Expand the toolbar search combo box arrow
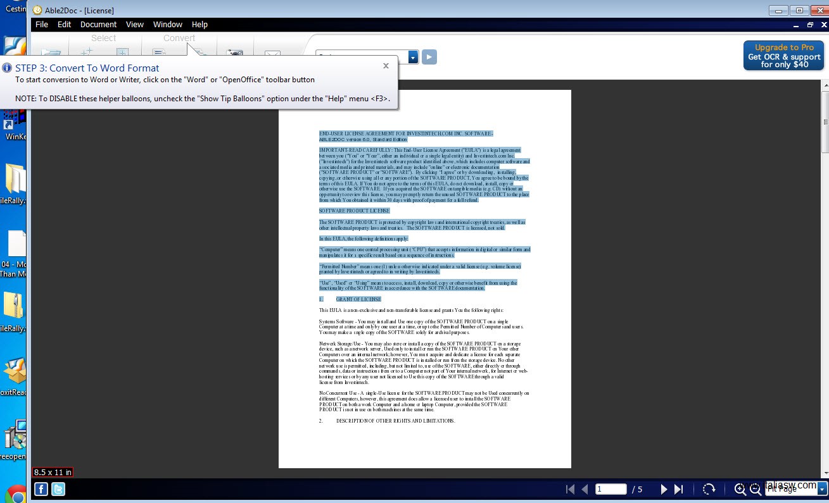The image size is (829, 503). [413, 58]
